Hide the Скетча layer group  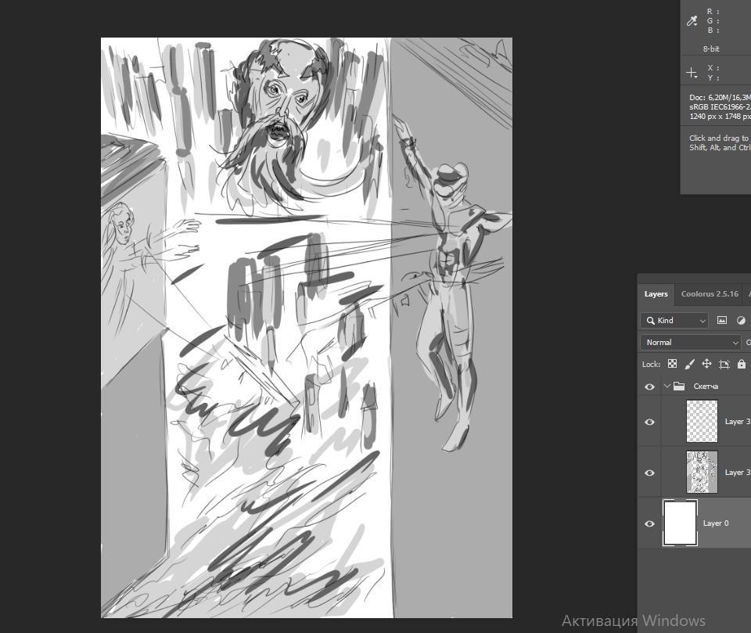click(x=649, y=387)
